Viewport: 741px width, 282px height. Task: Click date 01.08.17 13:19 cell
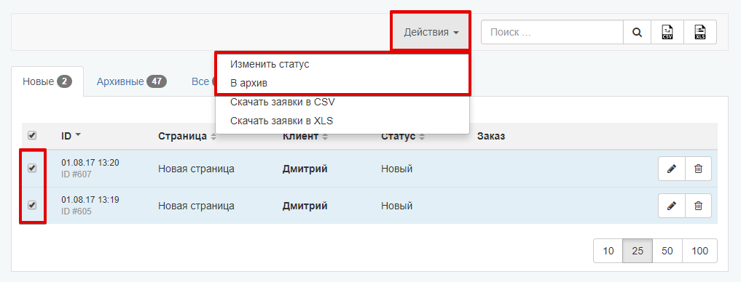[x=90, y=200]
